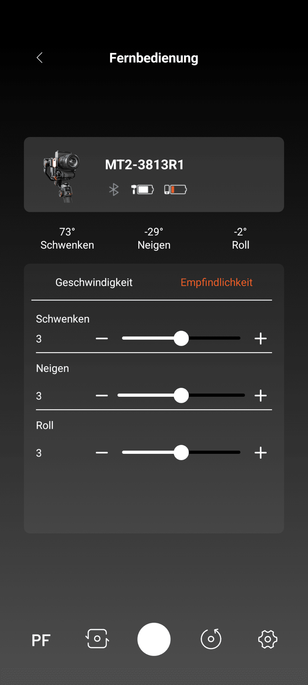Tap the gimbal battery indicator
308x685 pixels.
pyautogui.click(x=142, y=189)
